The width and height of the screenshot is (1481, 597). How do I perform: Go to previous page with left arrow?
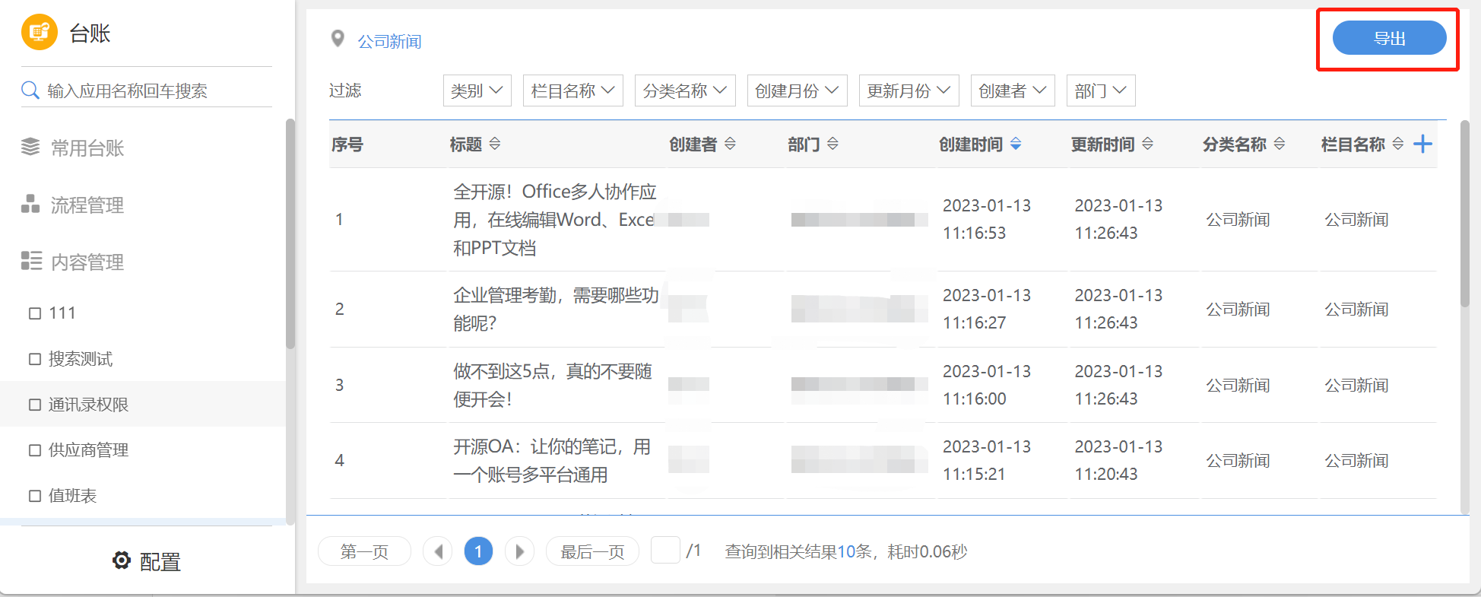(x=438, y=551)
